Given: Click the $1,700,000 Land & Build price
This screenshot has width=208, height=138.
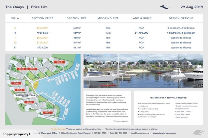Looking at the screenshot, I should pyautogui.click(x=141, y=33).
